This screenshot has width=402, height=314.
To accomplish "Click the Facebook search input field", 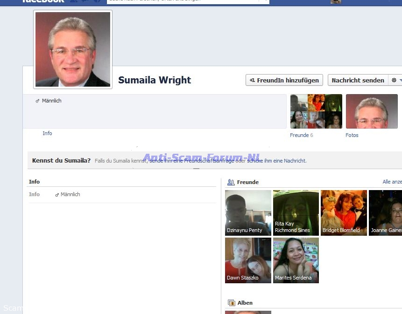I will point(187,1).
